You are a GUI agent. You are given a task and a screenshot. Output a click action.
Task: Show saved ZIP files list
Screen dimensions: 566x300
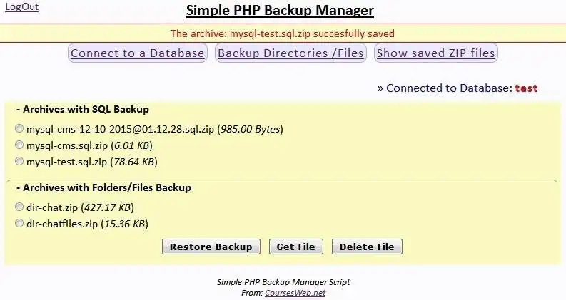tap(435, 53)
